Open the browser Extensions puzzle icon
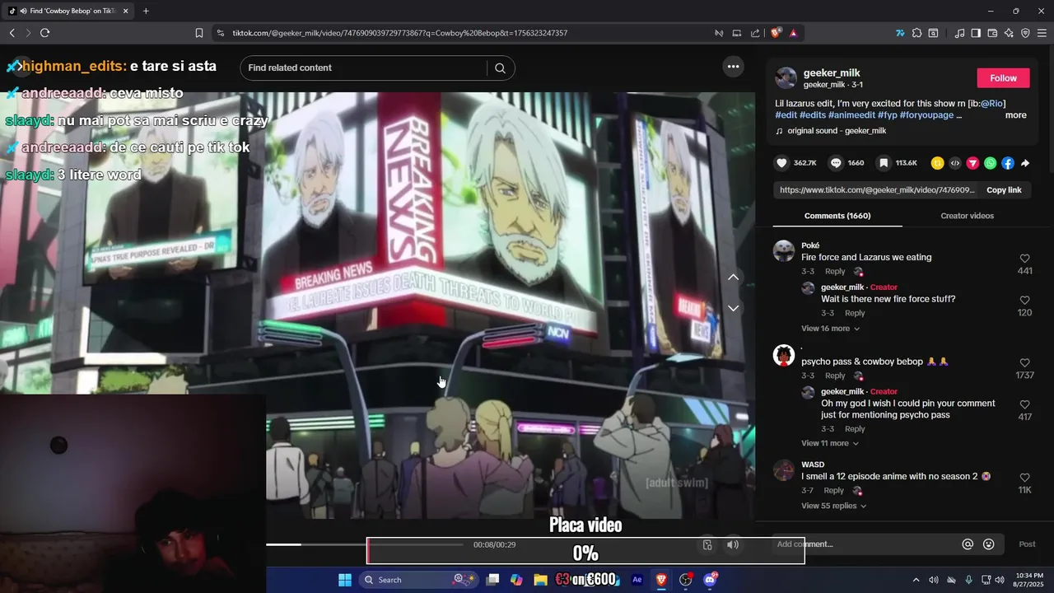This screenshot has height=593, width=1054. (916, 33)
